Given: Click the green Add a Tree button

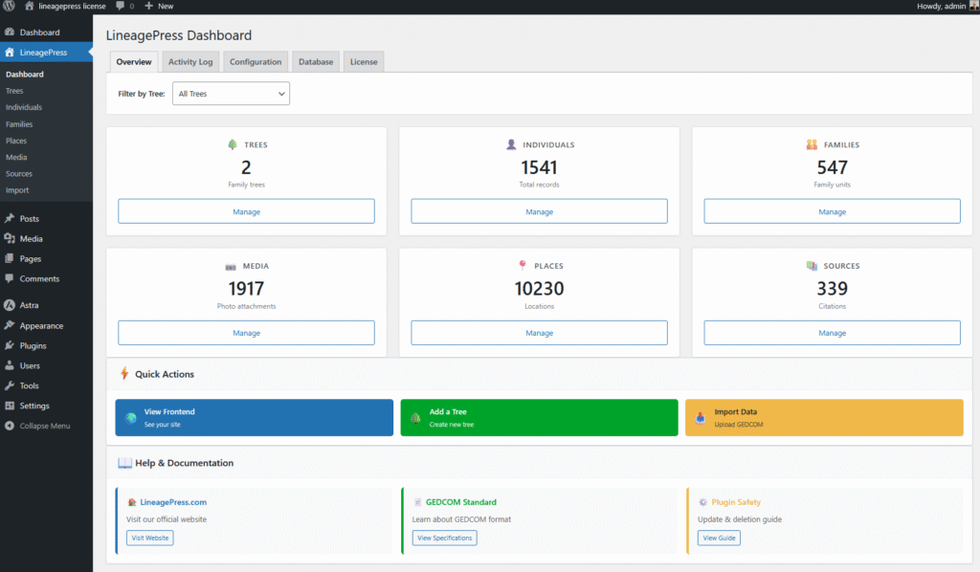Looking at the screenshot, I should (539, 418).
